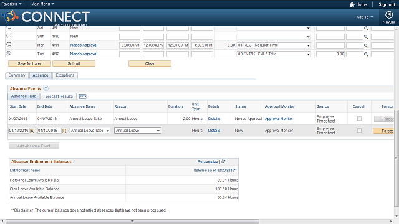This screenshot has width=399, height=224.
Task: Check Cancel box for 04/12/2016 absence
Action: 359,130
